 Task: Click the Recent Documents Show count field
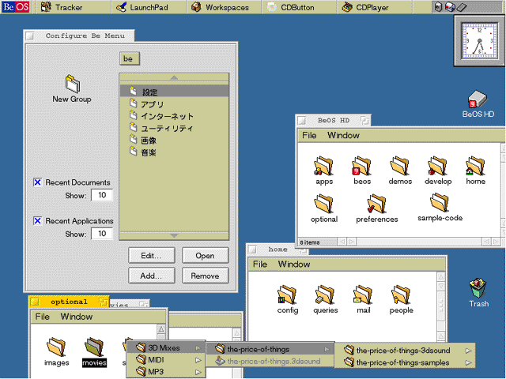[102, 195]
